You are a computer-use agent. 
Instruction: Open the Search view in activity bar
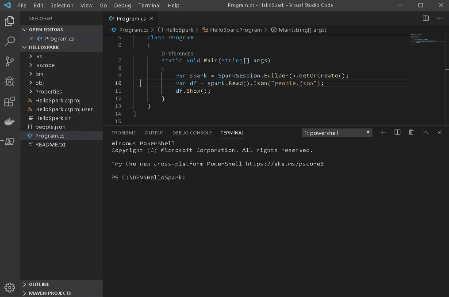point(10,41)
